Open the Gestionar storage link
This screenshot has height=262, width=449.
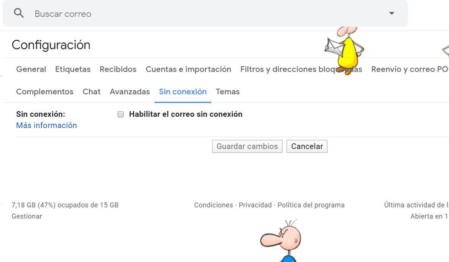(x=27, y=216)
